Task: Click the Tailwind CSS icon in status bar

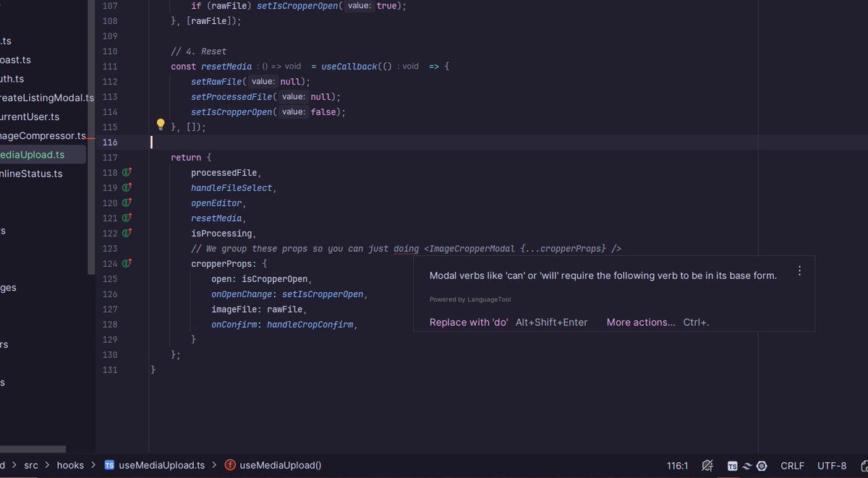Action: [747, 466]
